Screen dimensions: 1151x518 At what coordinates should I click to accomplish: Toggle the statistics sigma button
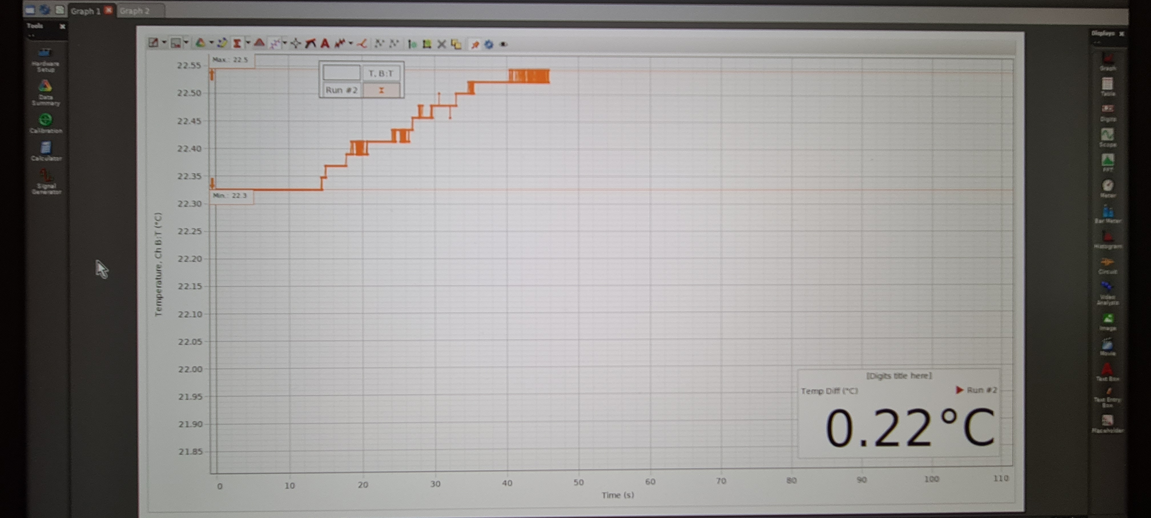pyautogui.click(x=237, y=43)
